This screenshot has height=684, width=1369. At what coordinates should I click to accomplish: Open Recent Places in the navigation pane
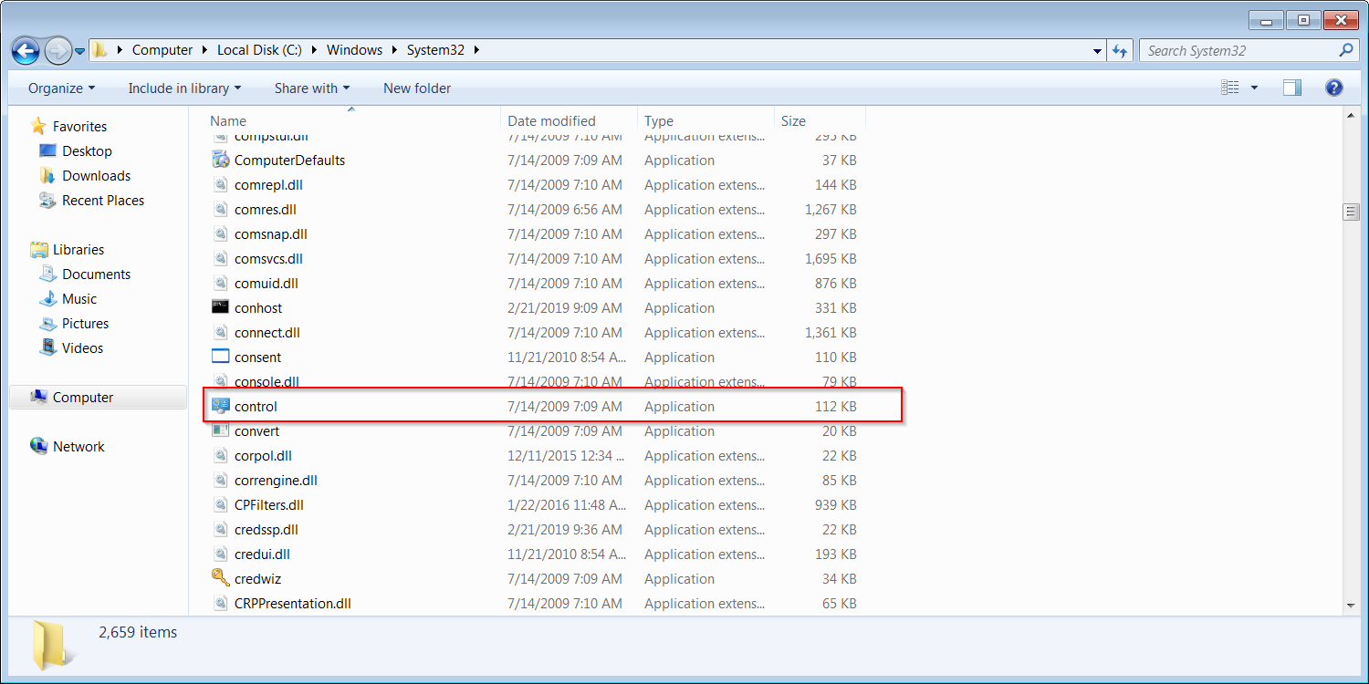pos(103,201)
